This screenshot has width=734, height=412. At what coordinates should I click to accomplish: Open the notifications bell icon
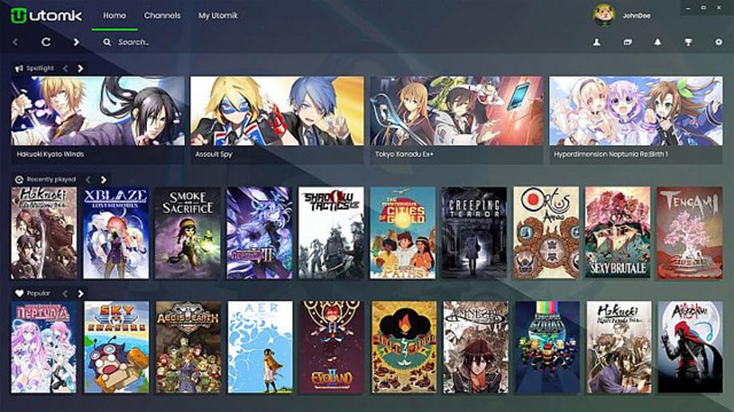[657, 42]
